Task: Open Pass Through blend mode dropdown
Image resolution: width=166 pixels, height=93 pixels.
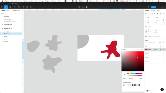Action: (151, 43)
